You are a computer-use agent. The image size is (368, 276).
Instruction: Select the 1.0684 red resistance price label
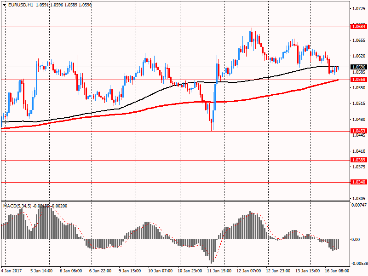coord(358,27)
